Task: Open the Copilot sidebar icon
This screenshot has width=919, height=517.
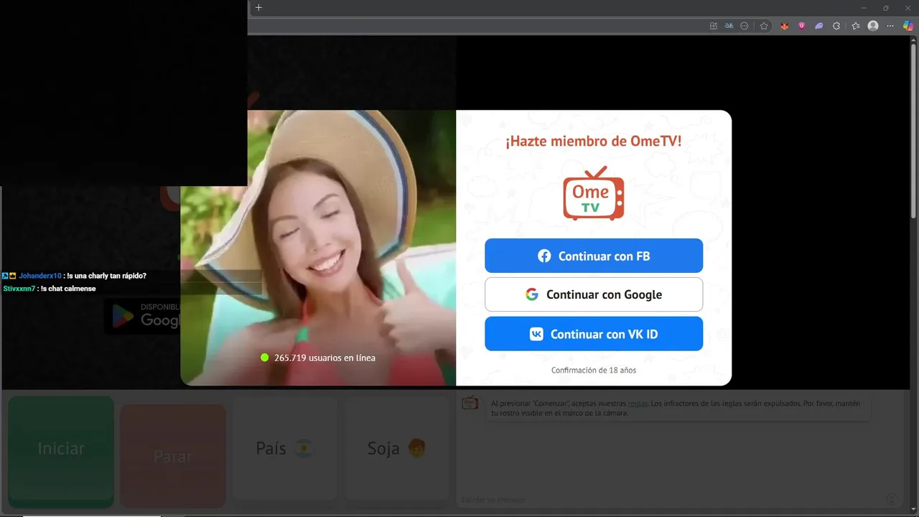Action: pyautogui.click(x=908, y=26)
